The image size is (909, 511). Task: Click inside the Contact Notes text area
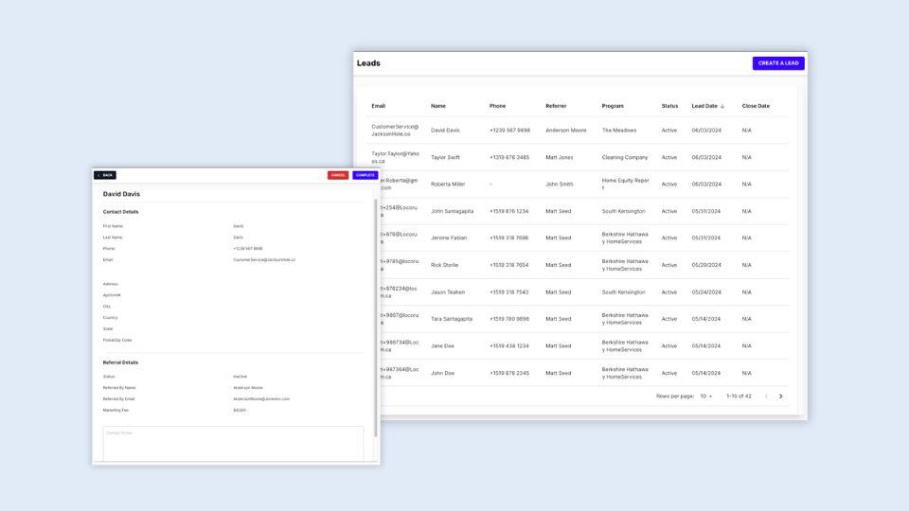[232, 443]
